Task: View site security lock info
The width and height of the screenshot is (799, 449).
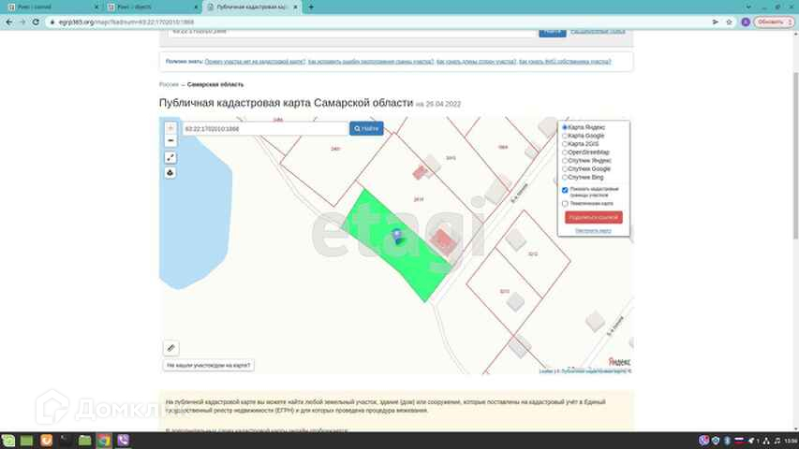Action: (52, 22)
